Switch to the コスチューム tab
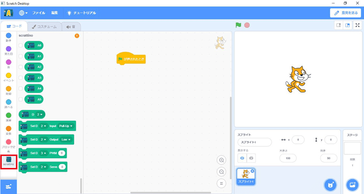The height and width of the screenshot is (194, 364). 44,27
